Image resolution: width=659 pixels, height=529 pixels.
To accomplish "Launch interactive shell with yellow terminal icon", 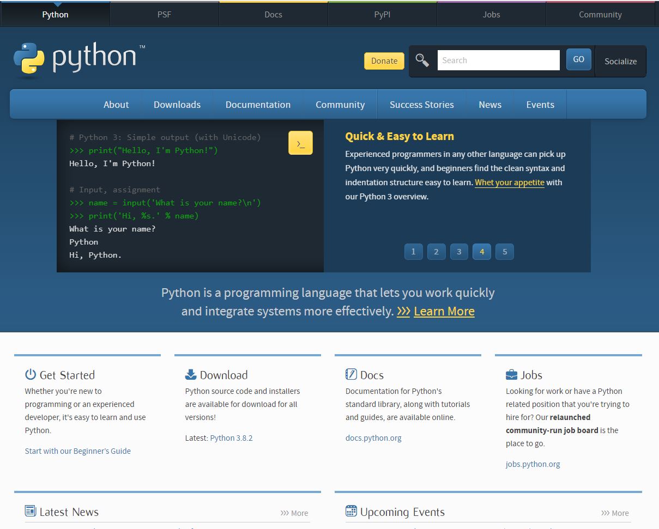I will coord(300,143).
